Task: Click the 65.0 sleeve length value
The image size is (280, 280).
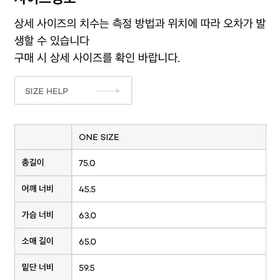Action: point(87,242)
